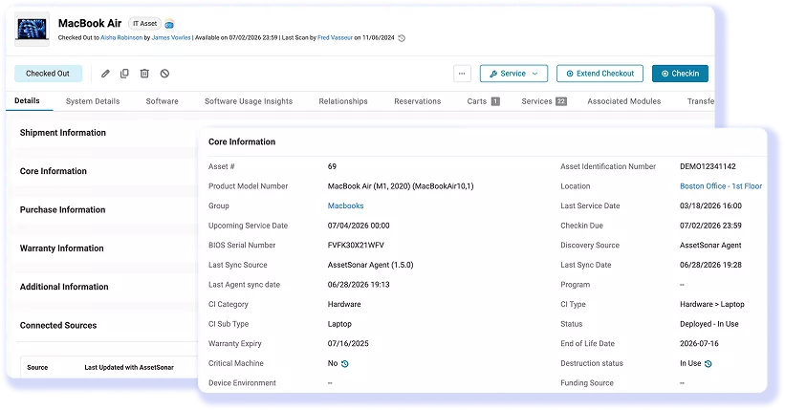Switch to Associated Modules tab
The image size is (785, 410).
click(x=623, y=101)
